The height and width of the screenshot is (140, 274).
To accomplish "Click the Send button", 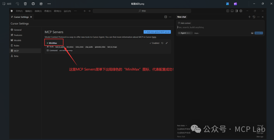I will 259,33.
